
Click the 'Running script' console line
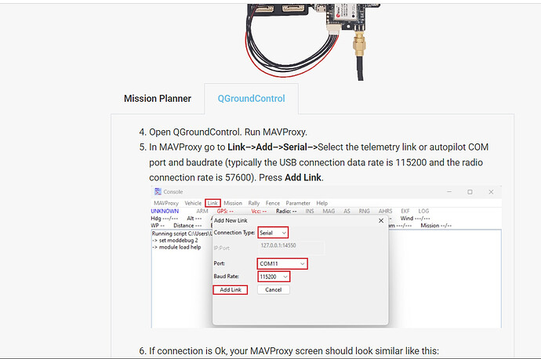182,234
